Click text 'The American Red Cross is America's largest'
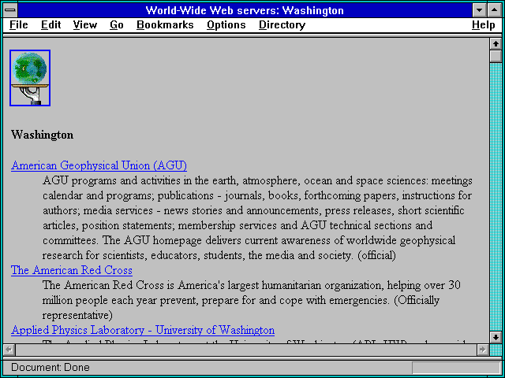This screenshot has width=505, height=378. pos(151,285)
